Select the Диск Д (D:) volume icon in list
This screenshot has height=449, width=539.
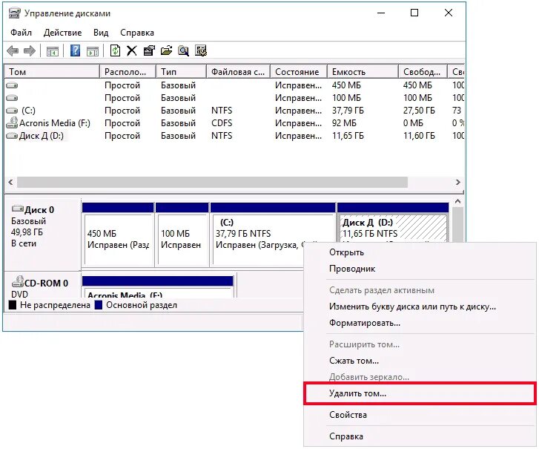pos(12,136)
